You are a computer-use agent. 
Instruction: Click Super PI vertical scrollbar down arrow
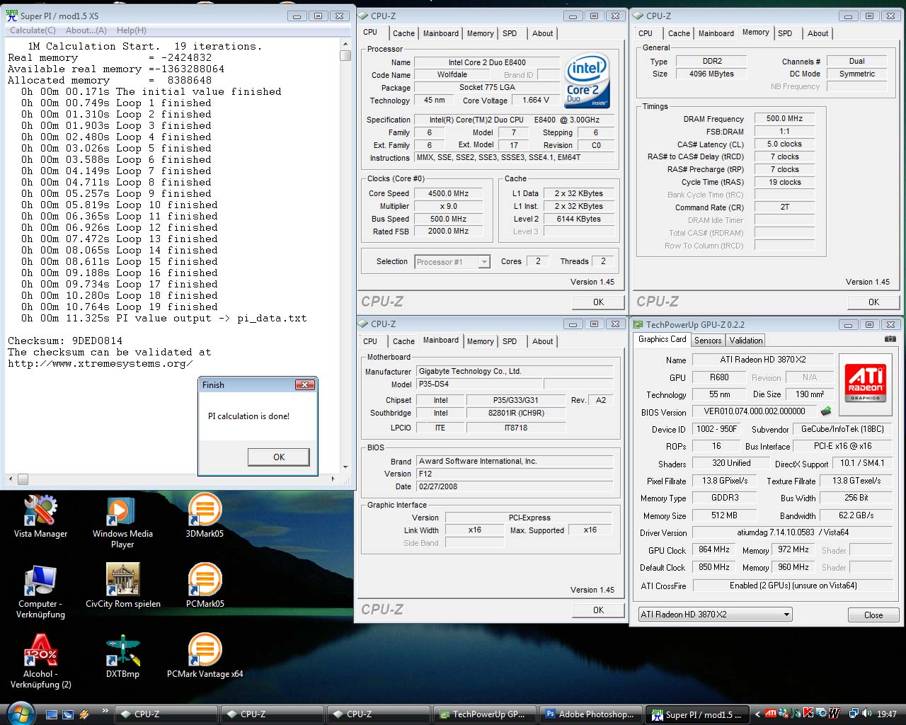345,467
